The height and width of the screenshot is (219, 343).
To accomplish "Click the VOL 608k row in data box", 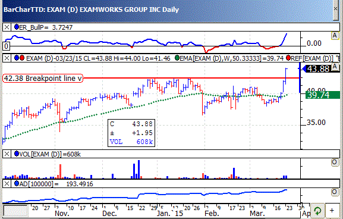I will 131,142.
